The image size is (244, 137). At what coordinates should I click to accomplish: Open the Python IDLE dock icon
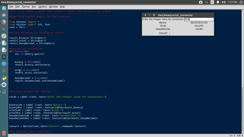4,78
